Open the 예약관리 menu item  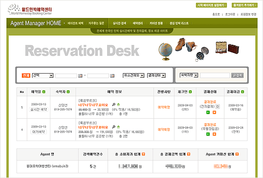(137, 23)
